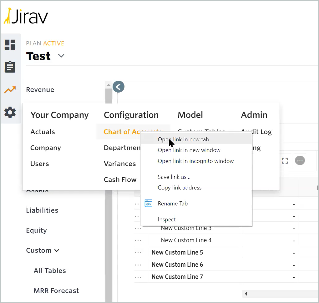Click the fullscreen expand icon
Screen dimensions: 319x303
pos(285,161)
